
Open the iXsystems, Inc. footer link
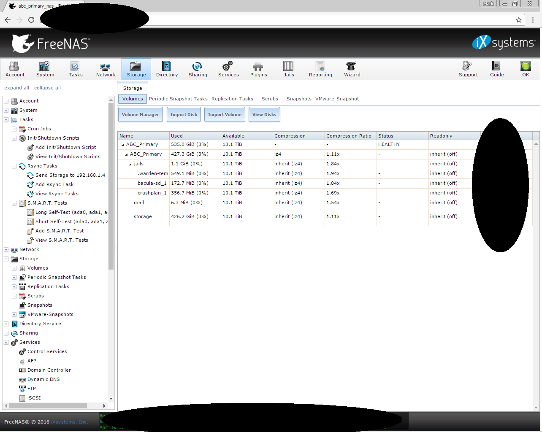coord(69,422)
